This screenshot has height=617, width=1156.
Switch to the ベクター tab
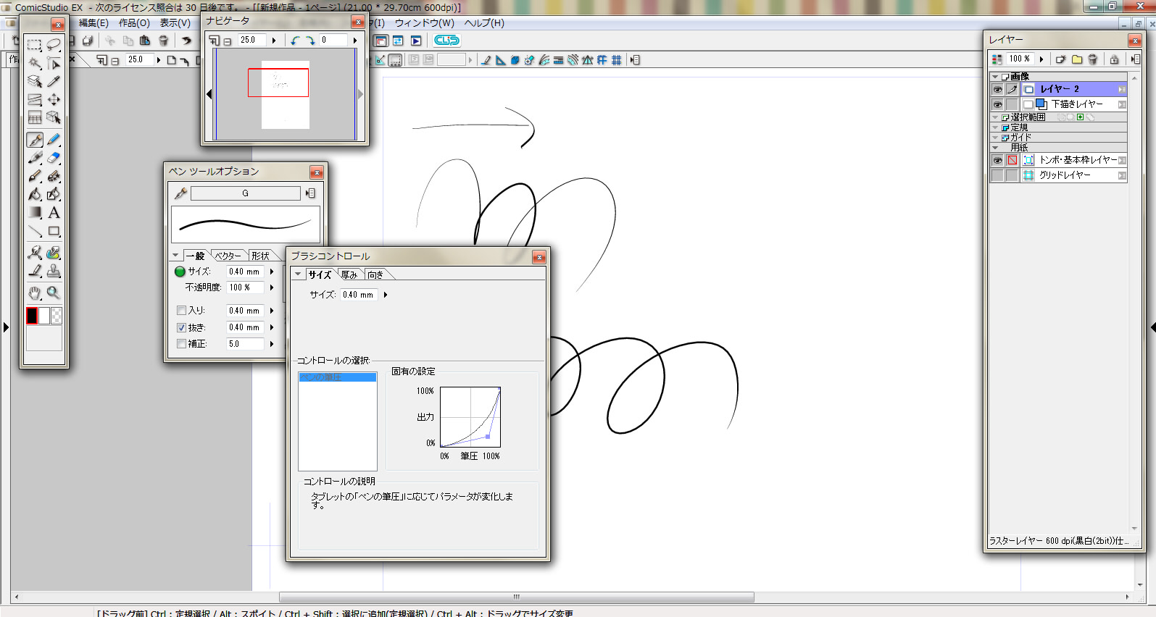tap(228, 256)
